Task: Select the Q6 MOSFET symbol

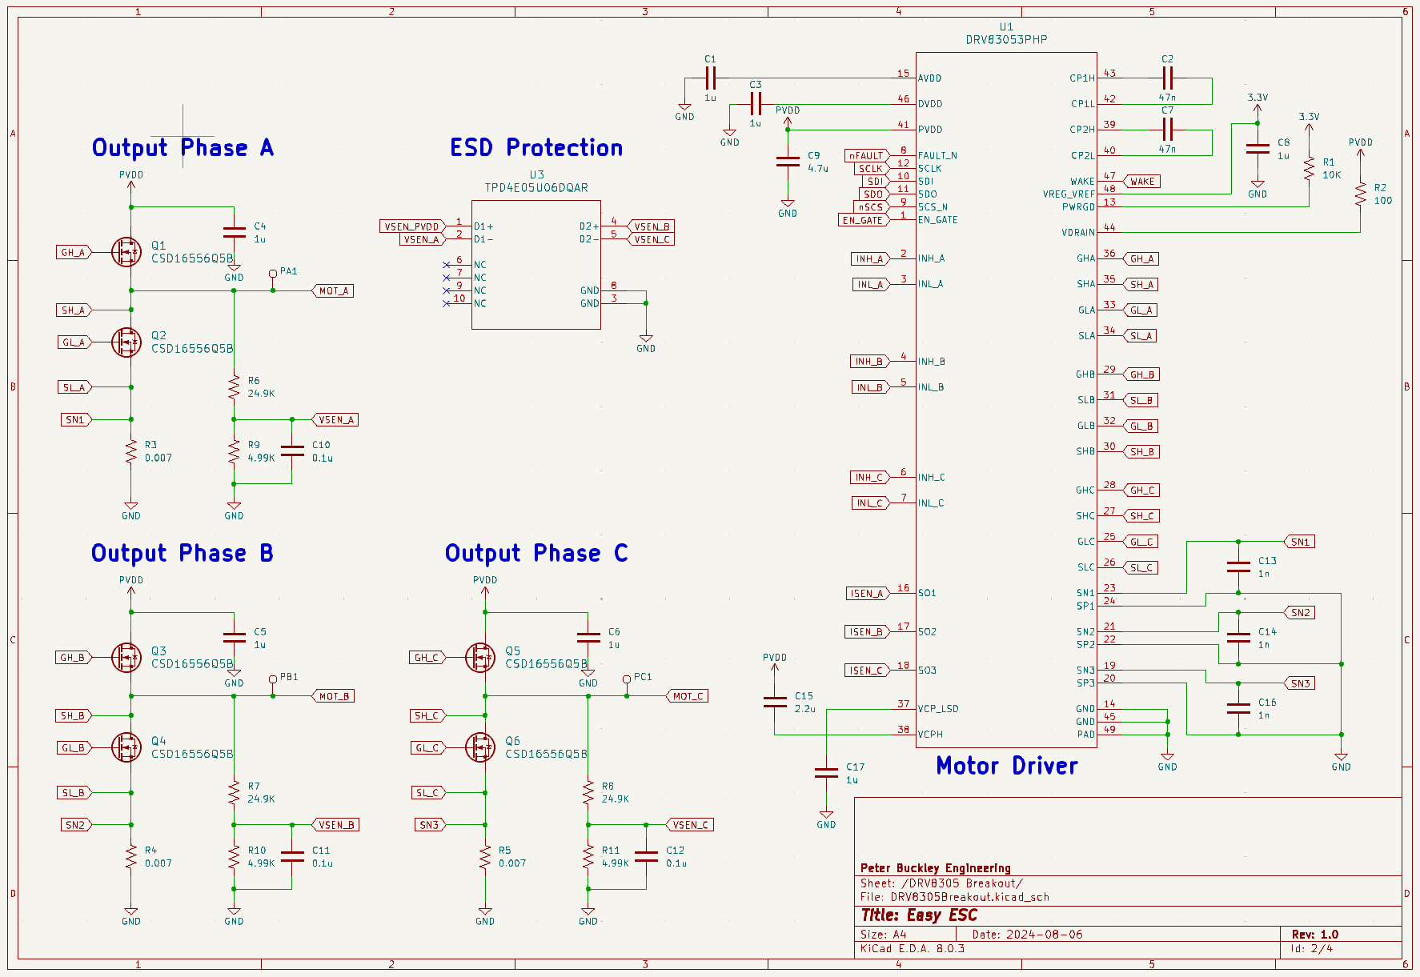Action: click(480, 747)
